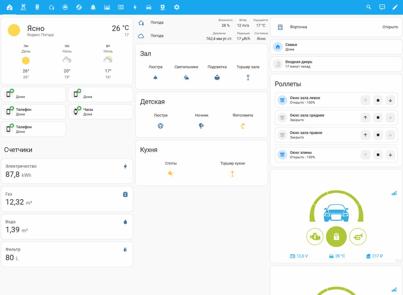The width and height of the screenshot is (403, 295).
Task: Open the bell notifications tab
Action: pos(93,7)
